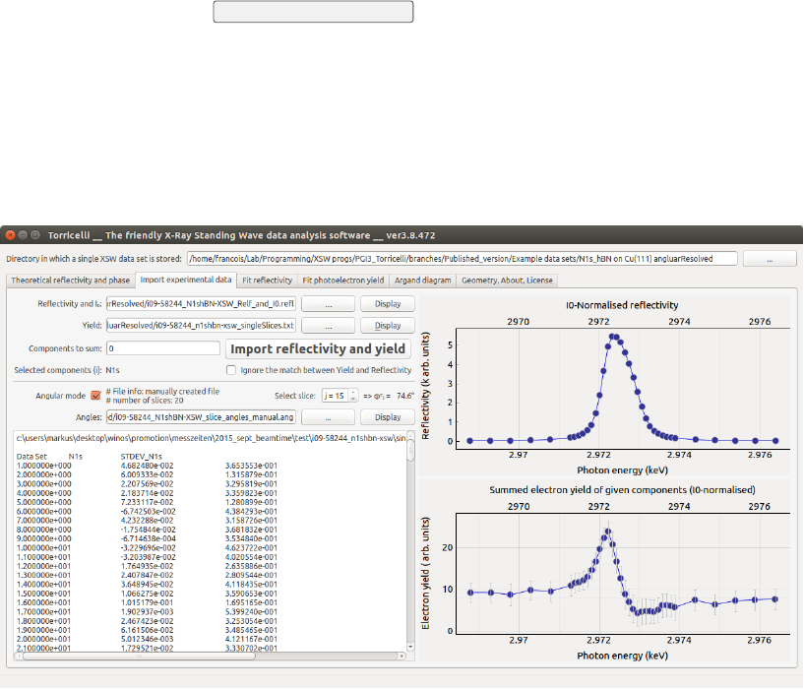This screenshot has height=689, width=804.
Task: Click the 6.009333e-002 value in the data table
Action: point(148,474)
